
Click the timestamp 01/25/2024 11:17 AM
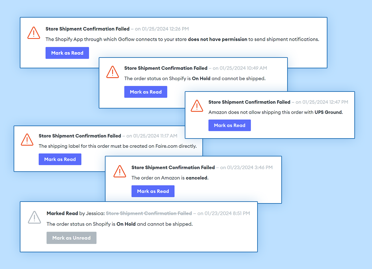point(155,136)
